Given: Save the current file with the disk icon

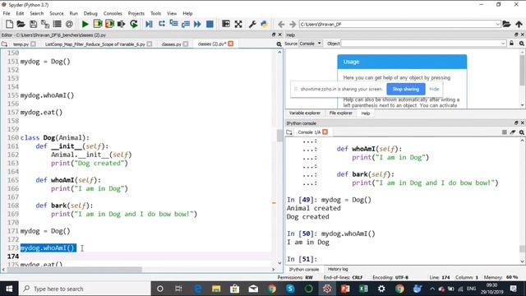Looking at the screenshot, I should pyautogui.click(x=33, y=24).
